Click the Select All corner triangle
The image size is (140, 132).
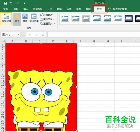[4, 41]
